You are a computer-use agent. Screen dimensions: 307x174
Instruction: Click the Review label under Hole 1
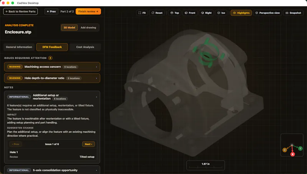coord(14,157)
